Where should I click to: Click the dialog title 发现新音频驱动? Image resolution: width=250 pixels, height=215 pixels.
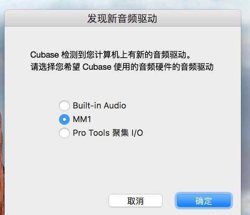coord(122,19)
